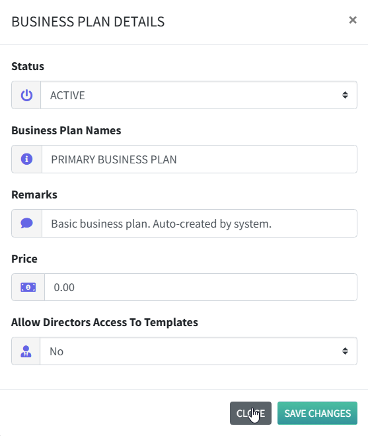Close dialog with the X icon
The width and height of the screenshot is (368, 436).
pyautogui.click(x=353, y=20)
